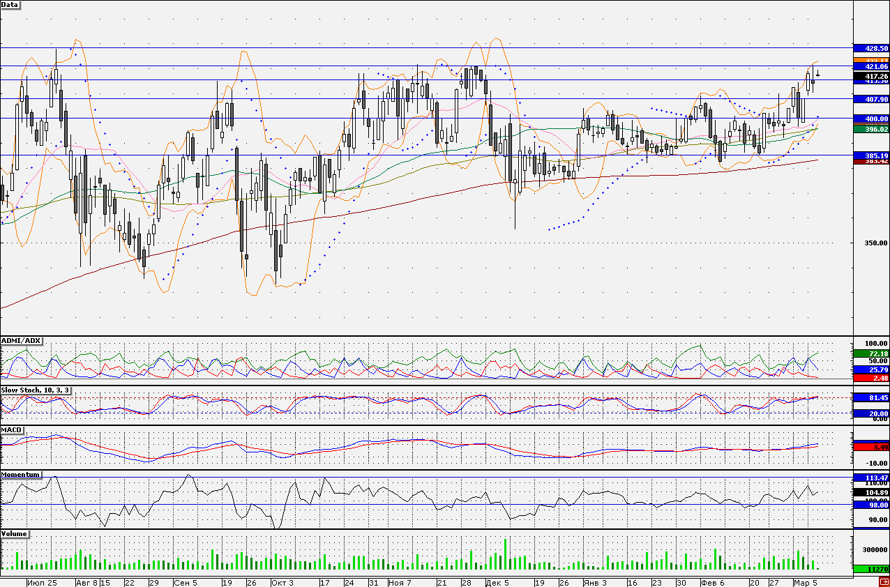This screenshot has width=890, height=587.
Task: Select the Volume panel label
Action: coord(15,533)
